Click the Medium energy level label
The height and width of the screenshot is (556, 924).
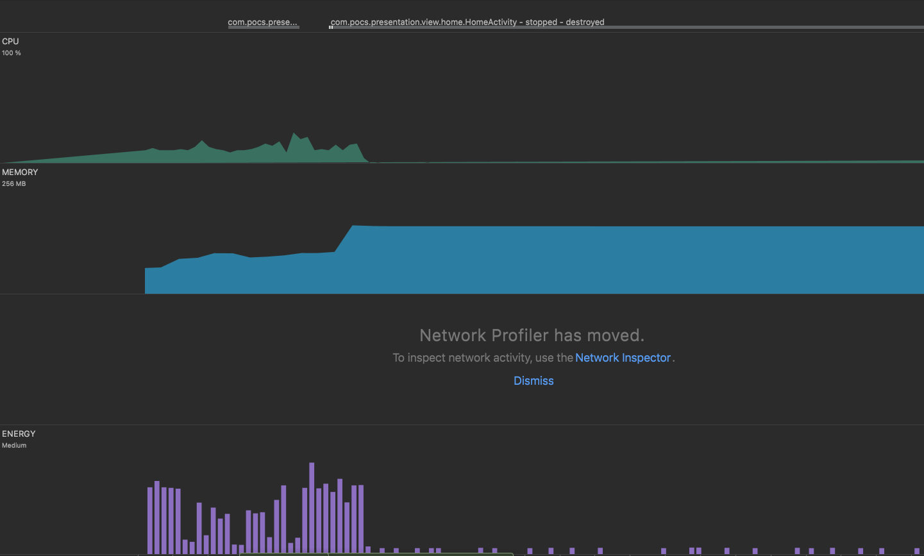[x=14, y=445]
